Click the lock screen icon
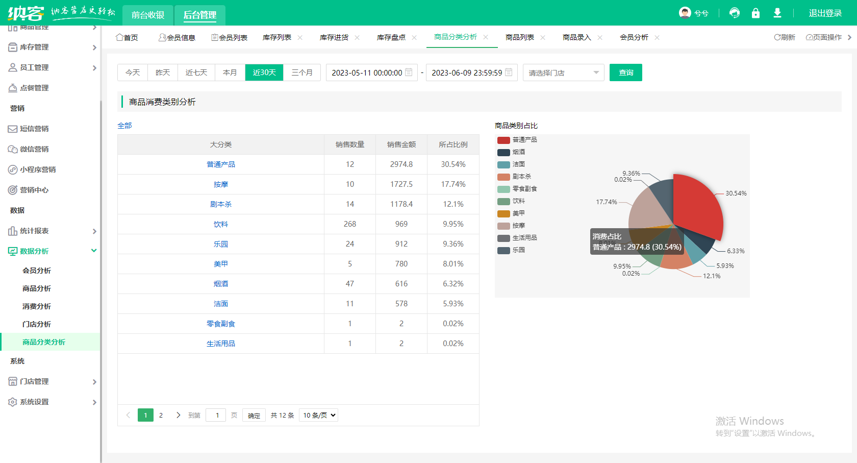Image resolution: width=857 pixels, height=463 pixels. [x=755, y=13]
